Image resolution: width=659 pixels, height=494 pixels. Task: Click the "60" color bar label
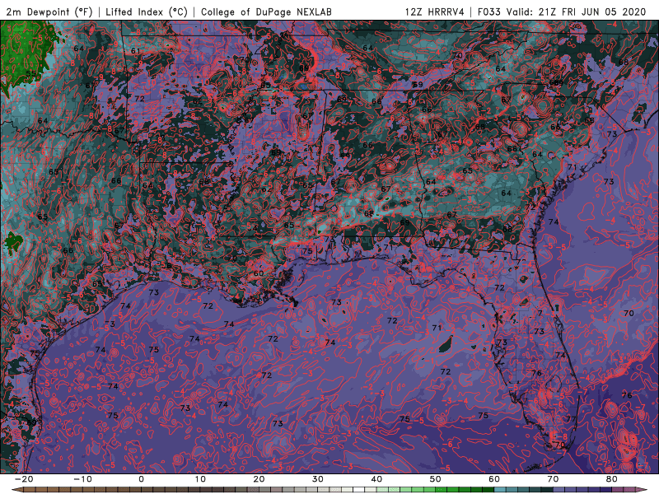pyautogui.click(x=494, y=479)
